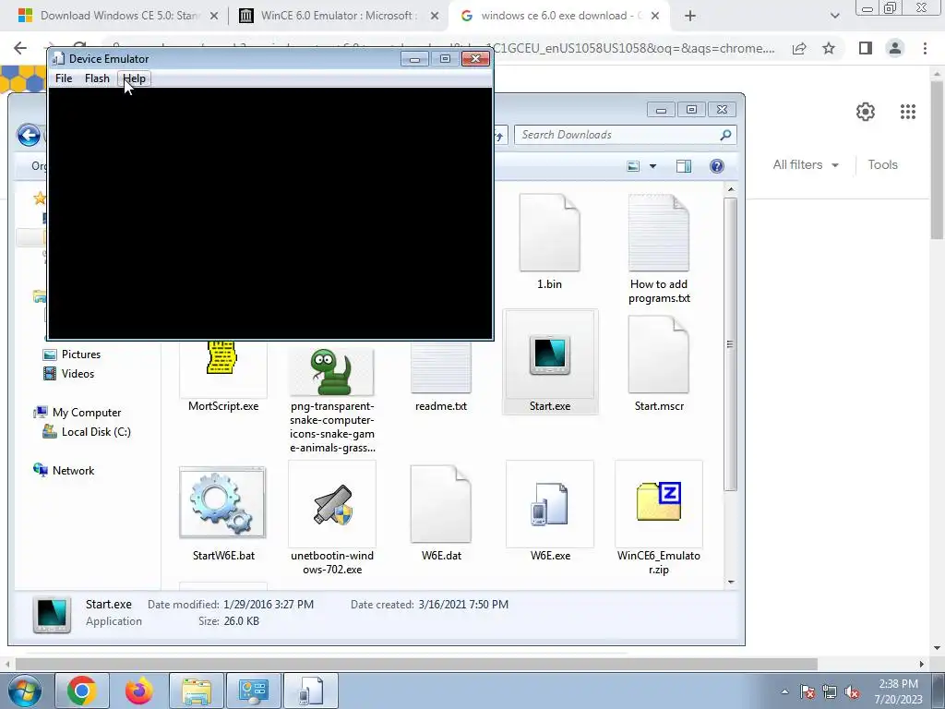Open Action Center flag tray icon
This screenshot has width=945, height=709.
(x=807, y=691)
